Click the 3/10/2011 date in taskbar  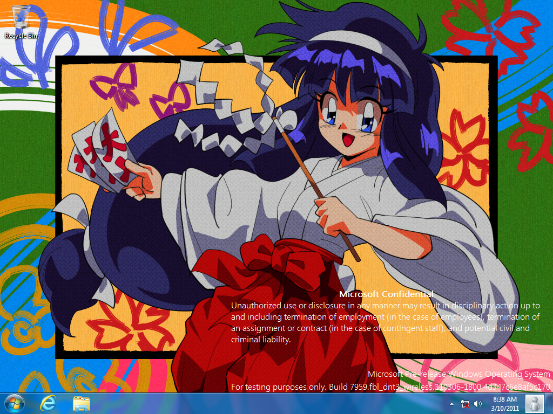tap(505, 408)
